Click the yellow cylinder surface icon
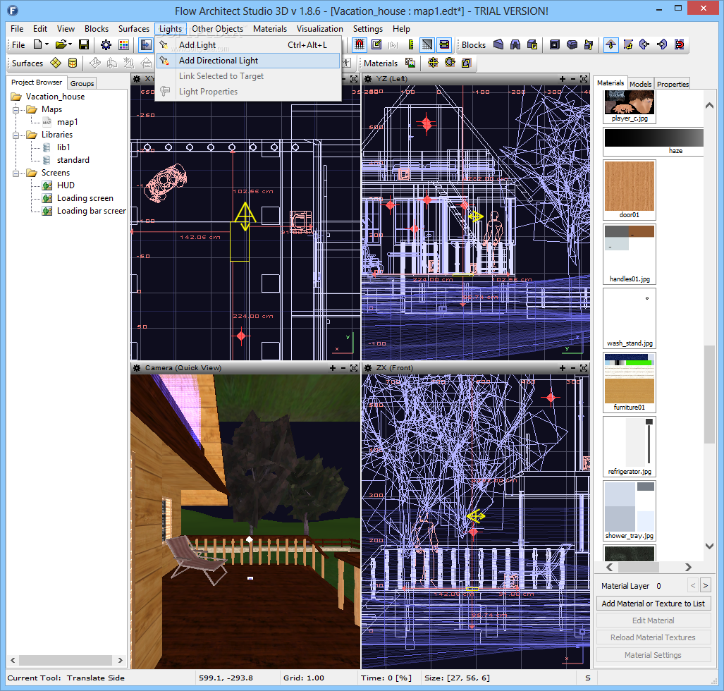The width and height of the screenshot is (724, 691). click(73, 63)
